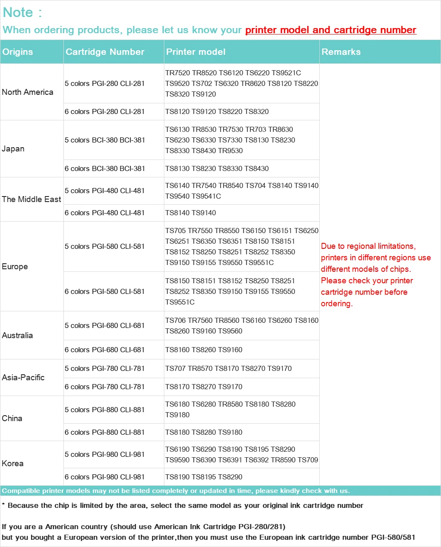Image resolution: width=441 pixels, height=547 pixels.
Task: Click the red 'Due to regional limitations' remark
Action: tap(376, 275)
